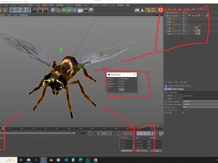The height and width of the screenshot is (163, 218).
Task: Click the PSR reset icon
Action: (x=148, y=10)
